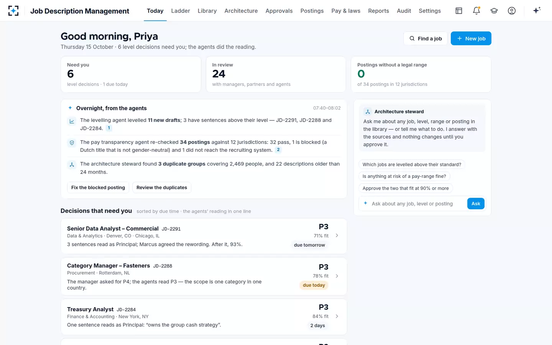552x345 pixels.
Task: Open the notifications bell
Action: pos(476,11)
